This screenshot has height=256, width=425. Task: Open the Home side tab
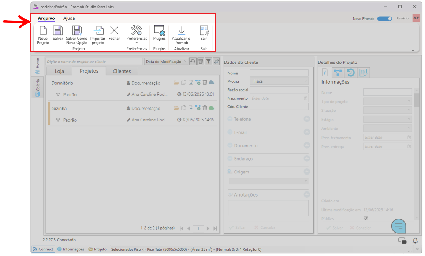coord(37,66)
